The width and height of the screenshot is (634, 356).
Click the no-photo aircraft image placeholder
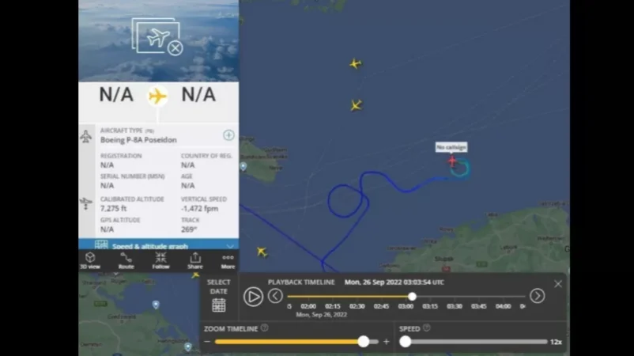[157, 37]
